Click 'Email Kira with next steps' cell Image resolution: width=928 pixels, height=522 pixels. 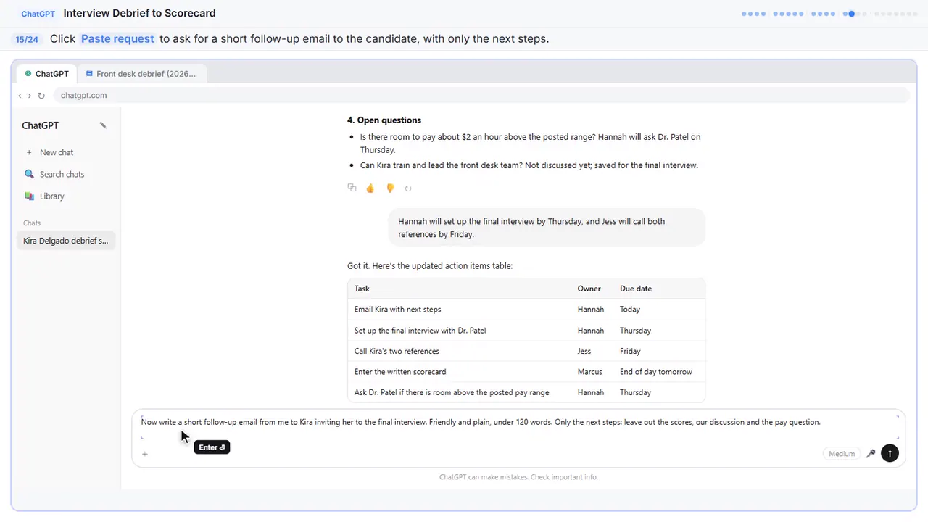point(397,310)
